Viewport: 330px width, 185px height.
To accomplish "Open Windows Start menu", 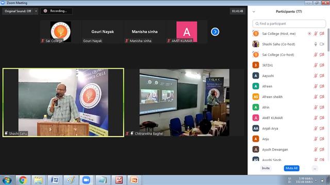I will (7, 180).
